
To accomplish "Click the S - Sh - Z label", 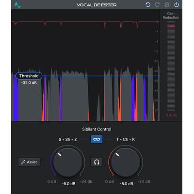I will [68, 139].
